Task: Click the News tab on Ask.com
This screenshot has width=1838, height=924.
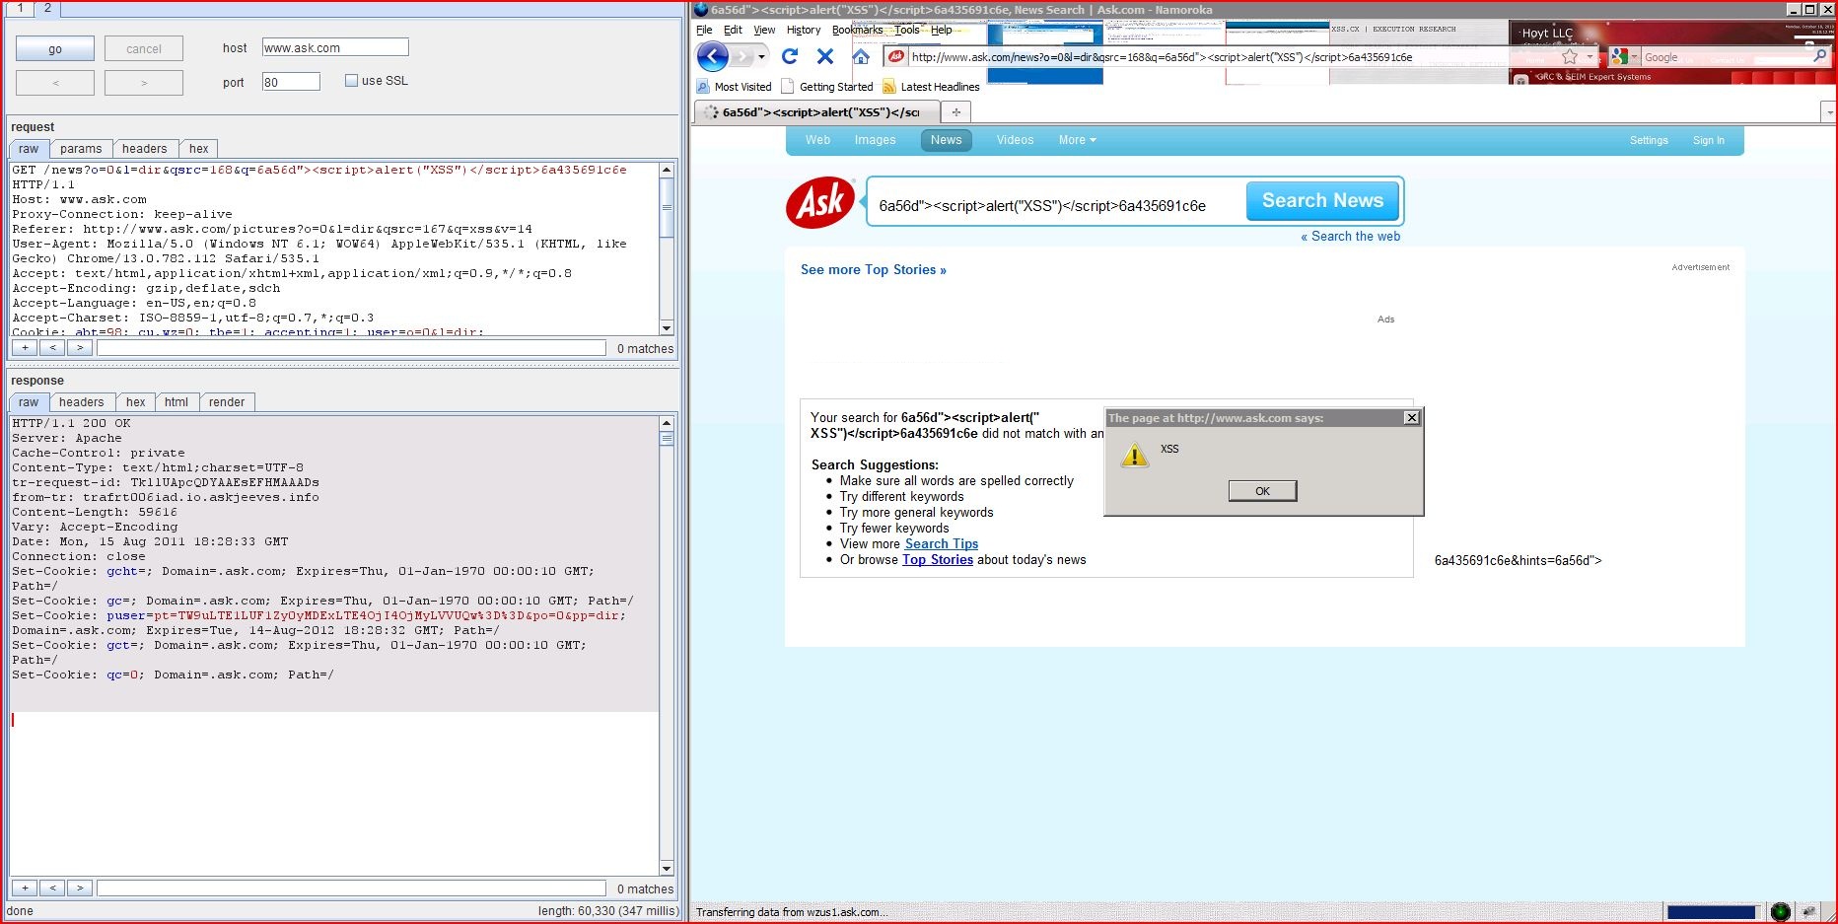Action: click(x=947, y=140)
